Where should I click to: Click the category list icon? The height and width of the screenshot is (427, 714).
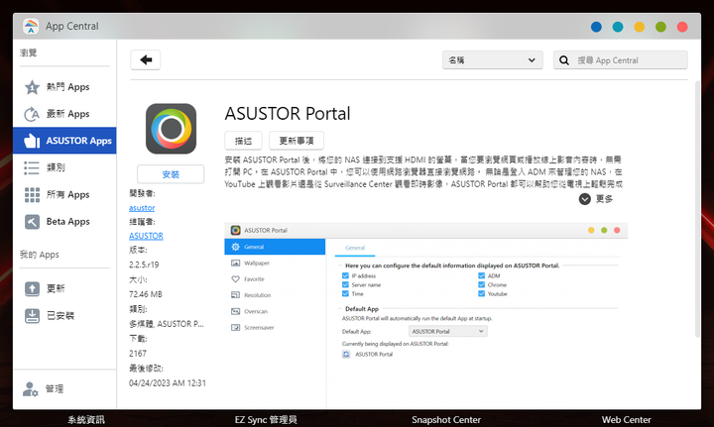pos(32,167)
